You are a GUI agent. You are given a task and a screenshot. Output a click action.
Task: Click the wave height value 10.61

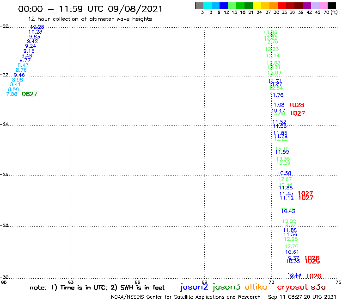(x=292, y=252)
